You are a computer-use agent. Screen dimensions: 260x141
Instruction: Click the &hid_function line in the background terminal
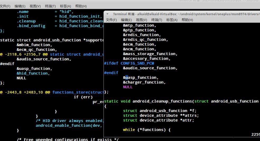click(33, 73)
